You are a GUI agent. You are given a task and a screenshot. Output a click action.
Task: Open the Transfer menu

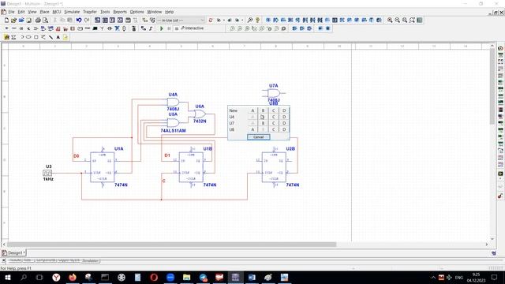(90, 12)
